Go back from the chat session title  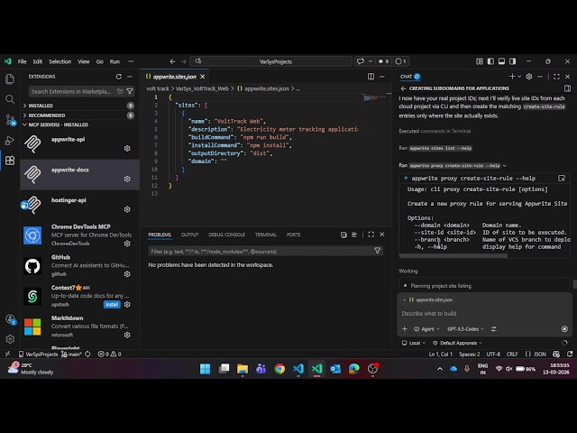[403, 88]
